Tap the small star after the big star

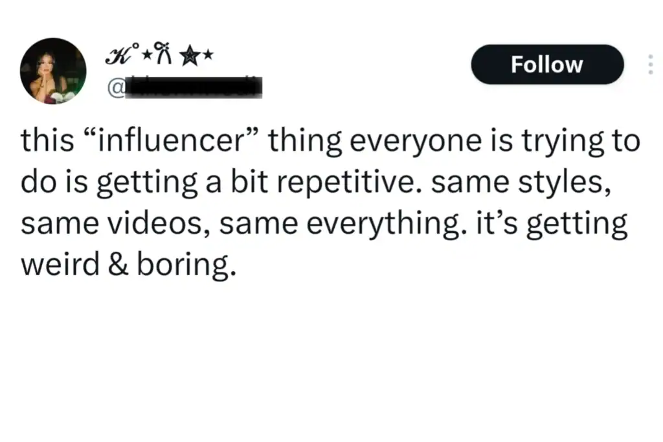207,56
